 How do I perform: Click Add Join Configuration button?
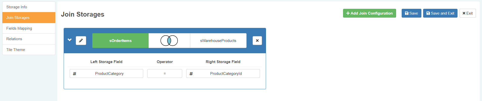click(x=369, y=13)
